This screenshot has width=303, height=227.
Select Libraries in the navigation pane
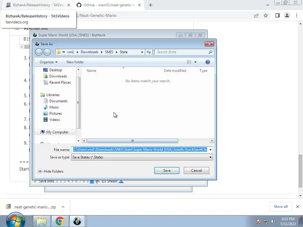tap(53, 95)
